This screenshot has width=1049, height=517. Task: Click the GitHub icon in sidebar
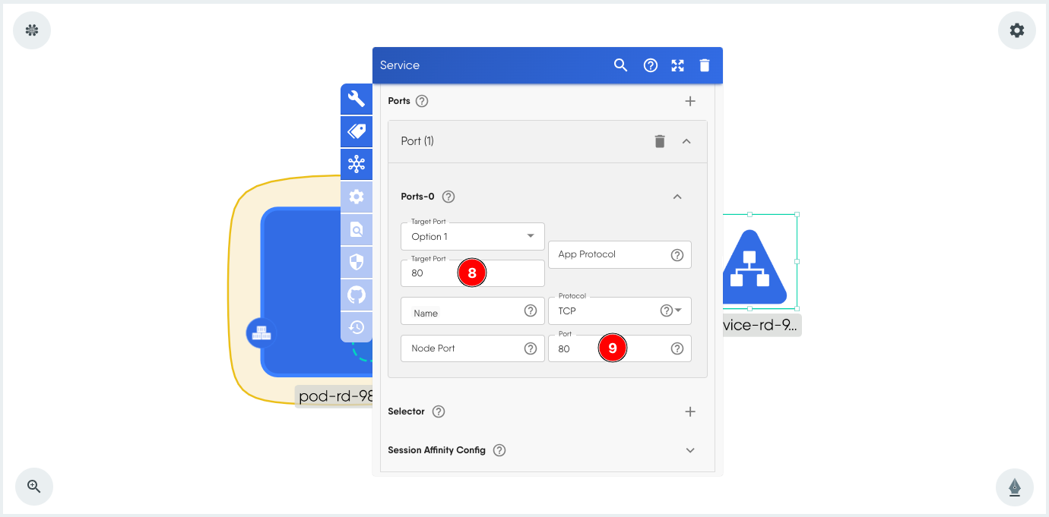click(357, 295)
